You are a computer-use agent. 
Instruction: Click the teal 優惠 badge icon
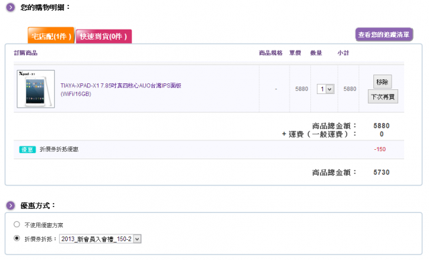pyautogui.click(x=27, y=149)
